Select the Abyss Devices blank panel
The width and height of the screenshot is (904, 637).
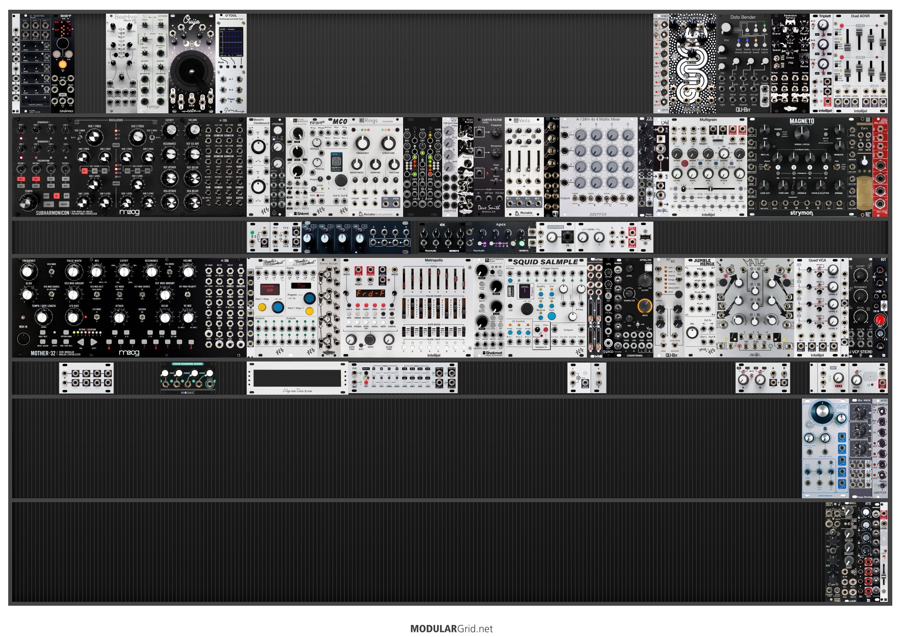click(298, 378)
